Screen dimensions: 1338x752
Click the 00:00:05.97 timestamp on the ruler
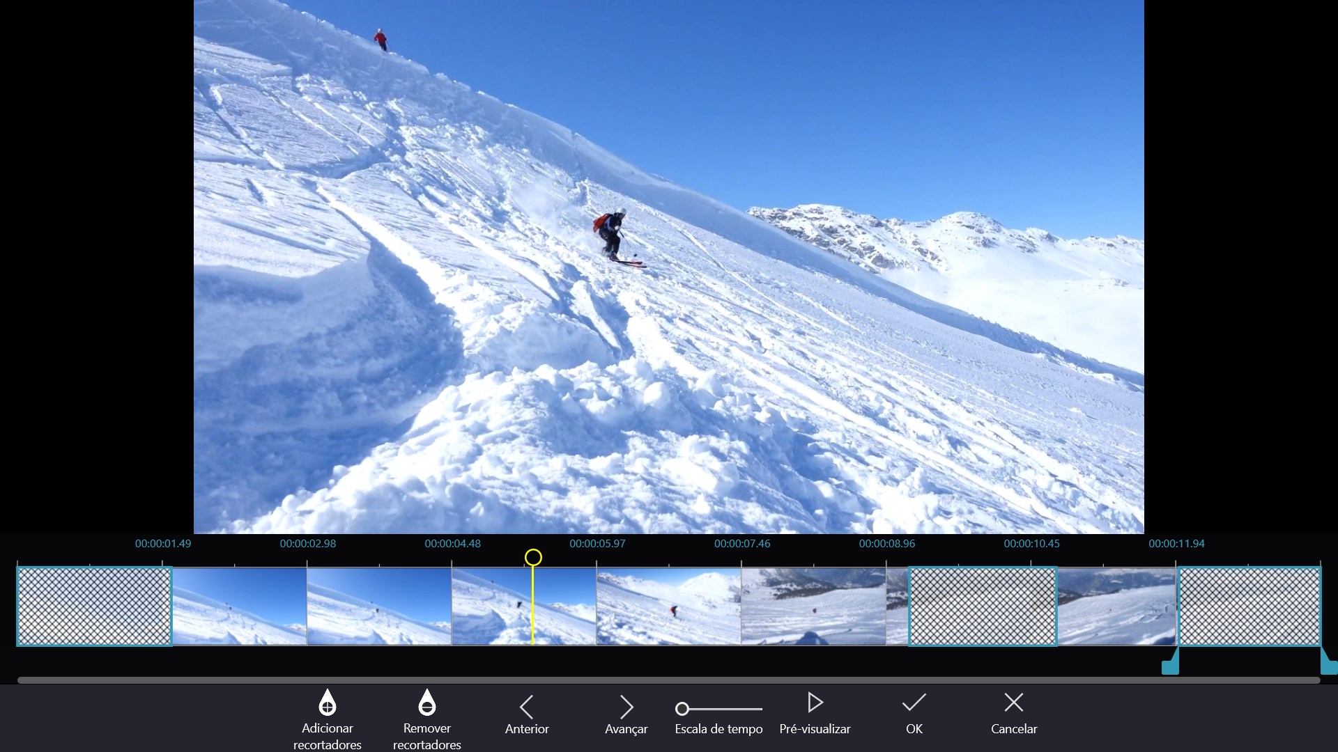click(597, 544)
